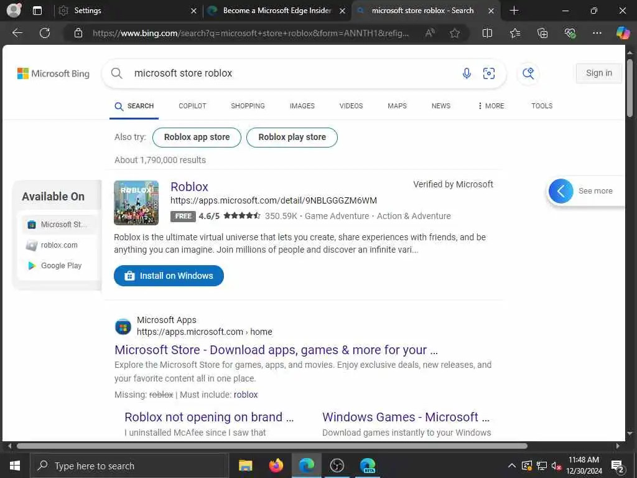Open Browser essentials heart icon
Viewport: 637px width, 478px height.
pyautogui.click(x=570, y=33)
